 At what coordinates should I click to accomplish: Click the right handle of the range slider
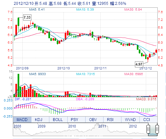pos(157,129)
